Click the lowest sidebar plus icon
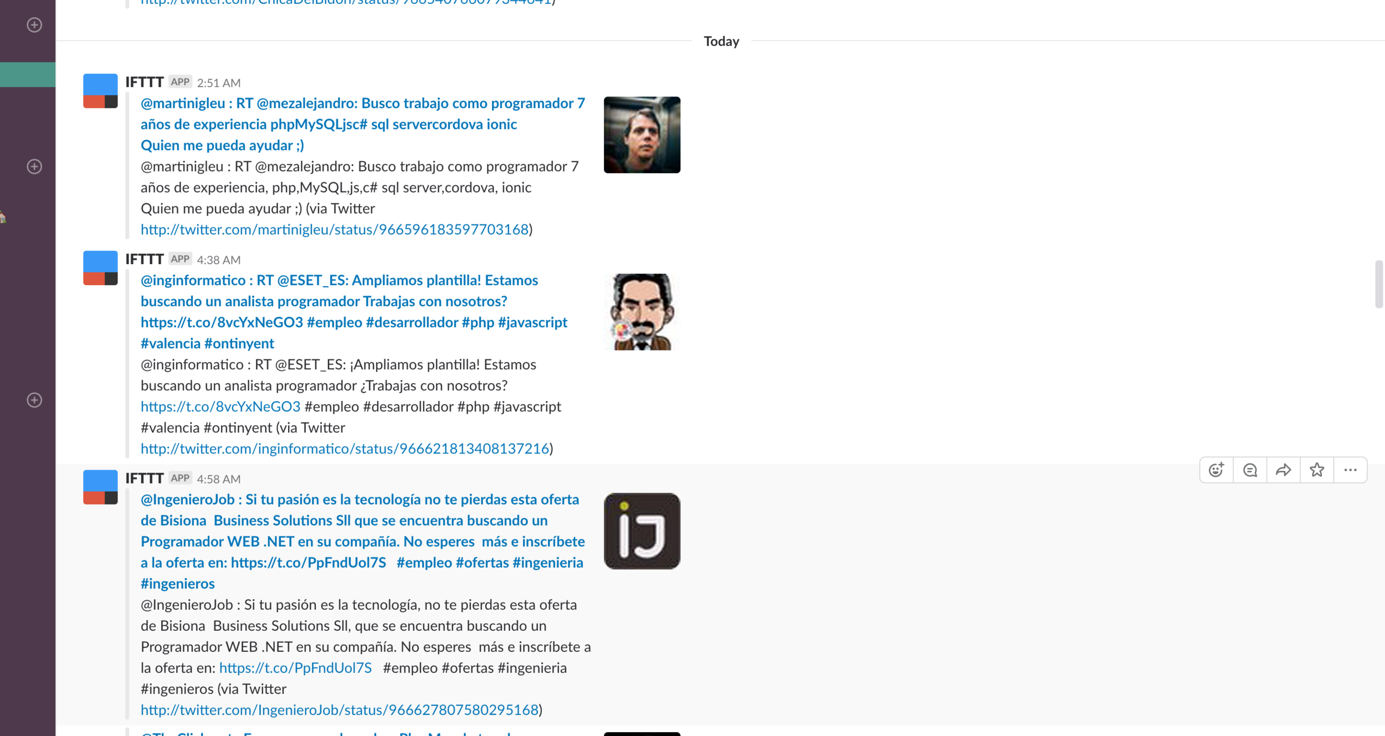 [34, 400]
